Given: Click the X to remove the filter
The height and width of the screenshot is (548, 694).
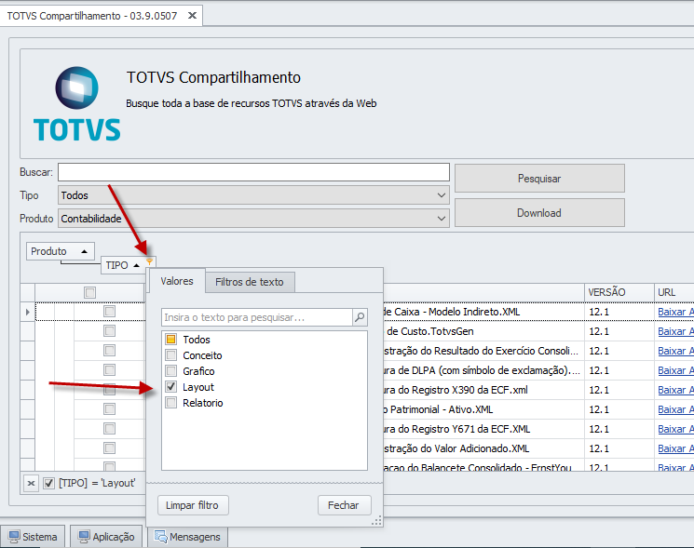Looking at the screenshot, I should [31, 483].
